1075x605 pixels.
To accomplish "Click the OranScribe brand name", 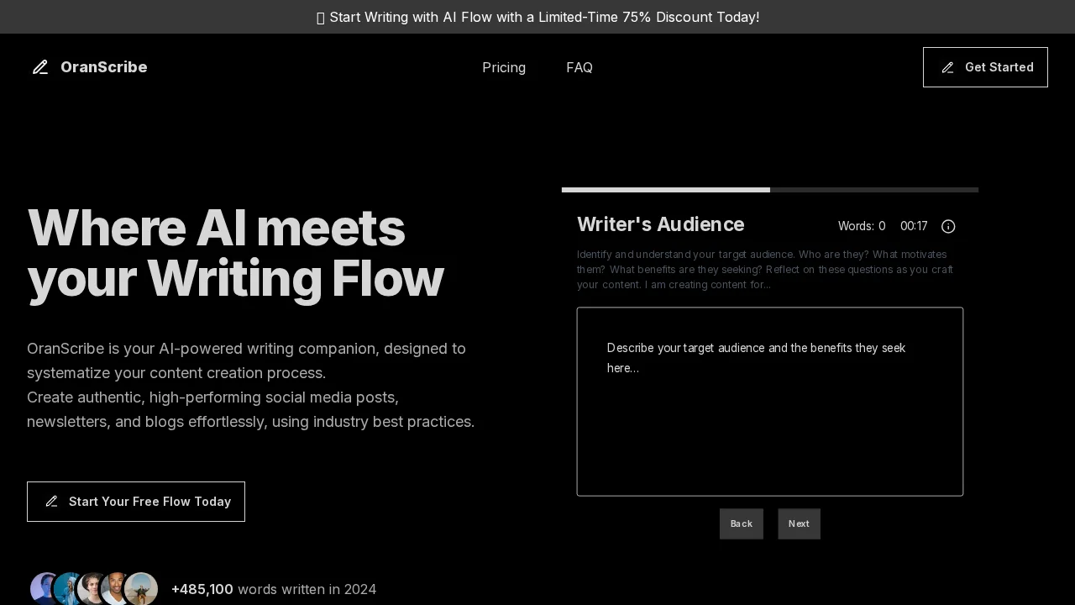I will (103, 67).
